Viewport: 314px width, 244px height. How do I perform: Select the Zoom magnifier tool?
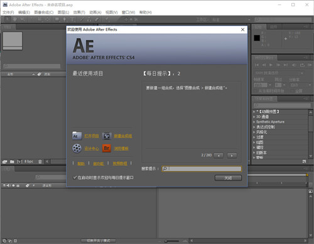22,19
